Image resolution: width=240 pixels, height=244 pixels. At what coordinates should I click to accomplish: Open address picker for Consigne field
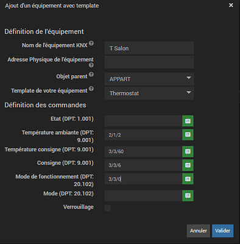tap(188, 165)
